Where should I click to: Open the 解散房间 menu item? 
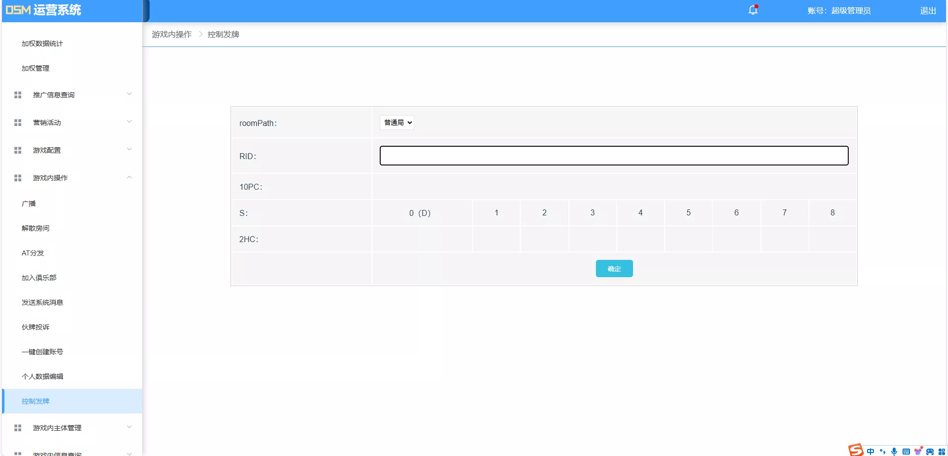click(36, 228)
